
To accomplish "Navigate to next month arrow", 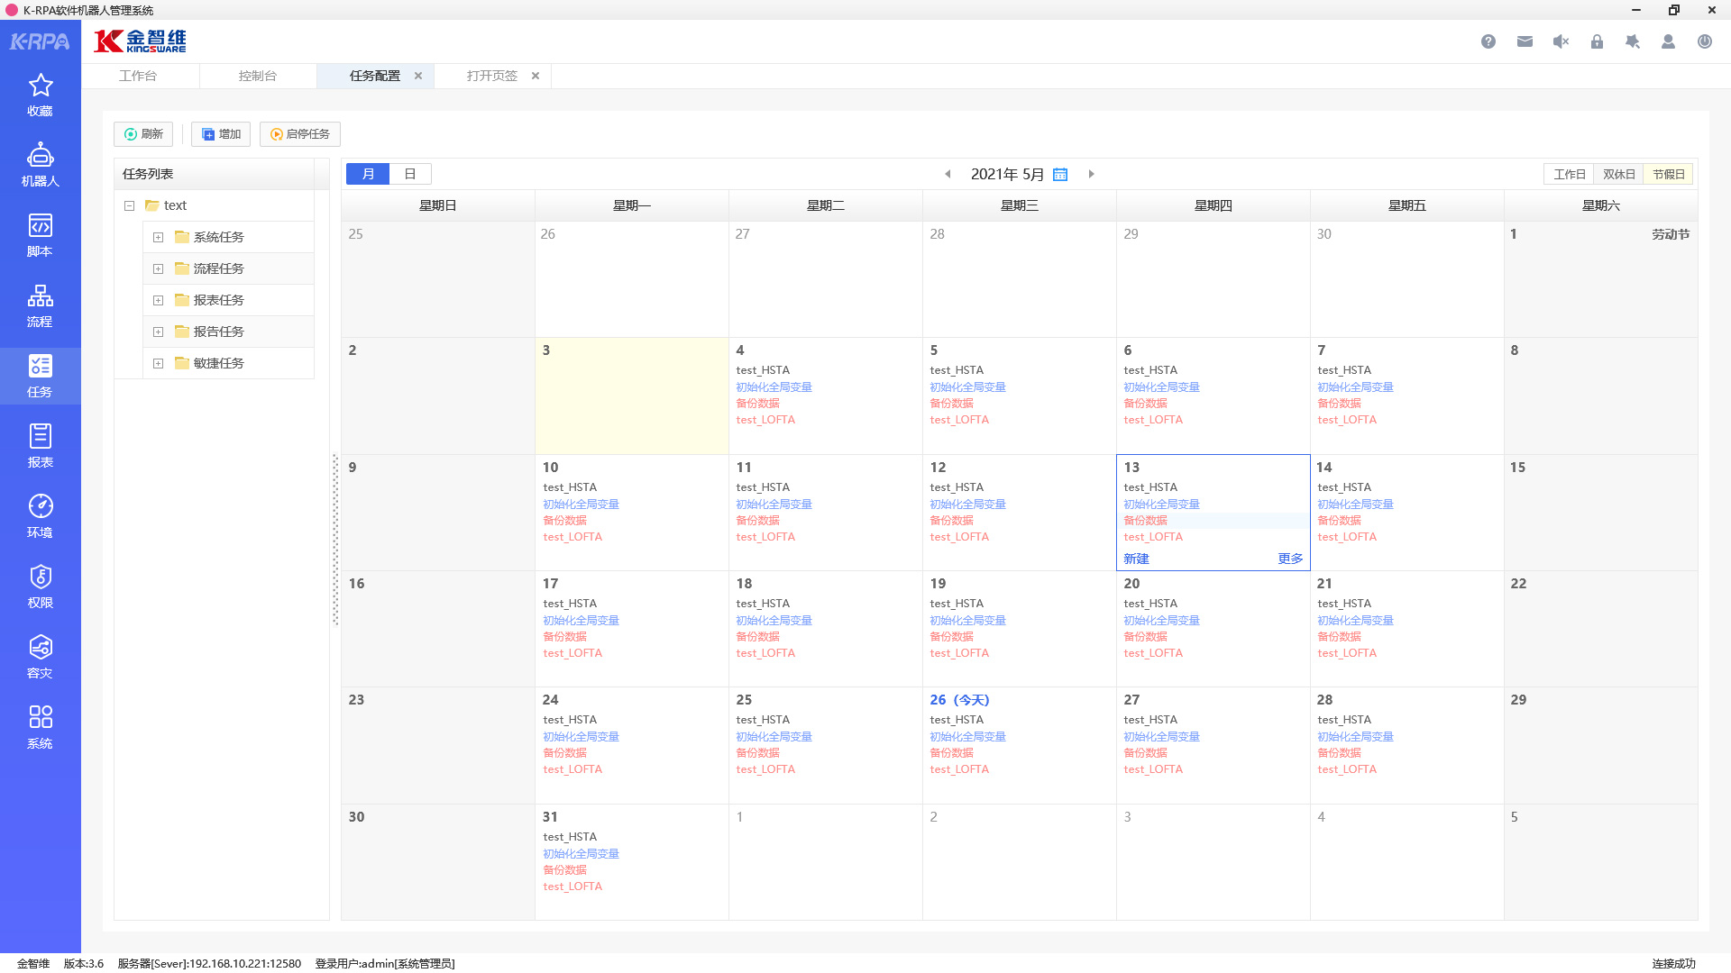I will 1090,175.
